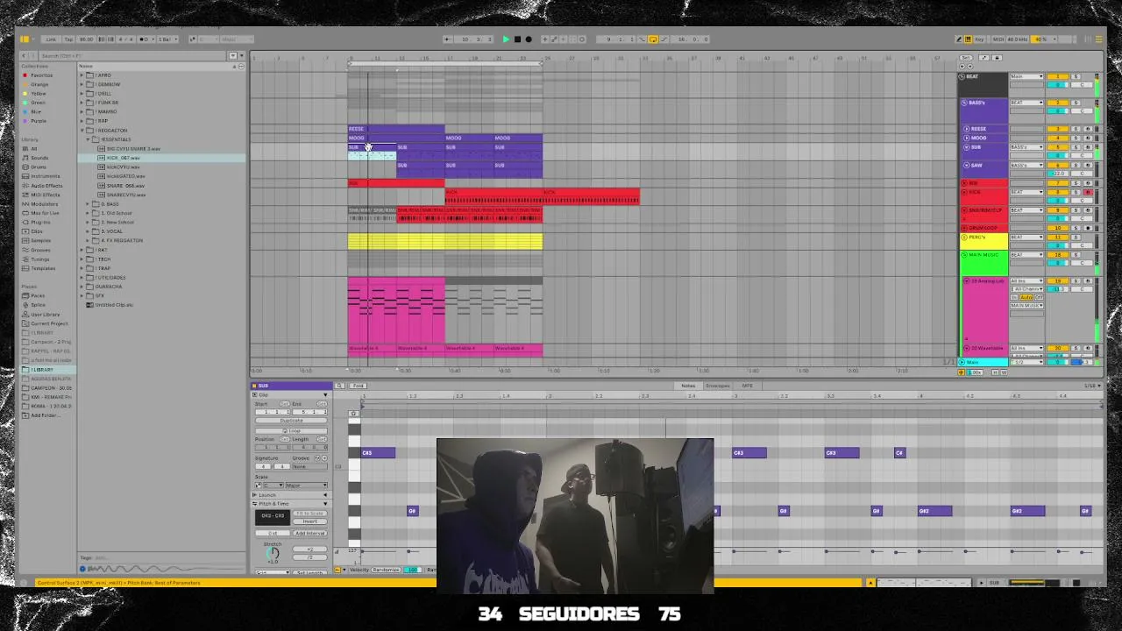The width and height of the screenshot is (1122, 631).
Task: Collapse the !ESSENTIALS folder
Action: 88,139
